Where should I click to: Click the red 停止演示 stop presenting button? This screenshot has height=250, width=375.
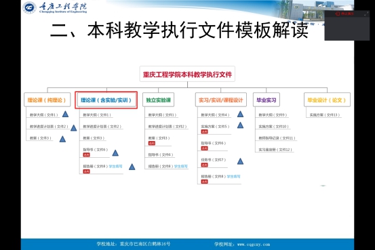344,14
